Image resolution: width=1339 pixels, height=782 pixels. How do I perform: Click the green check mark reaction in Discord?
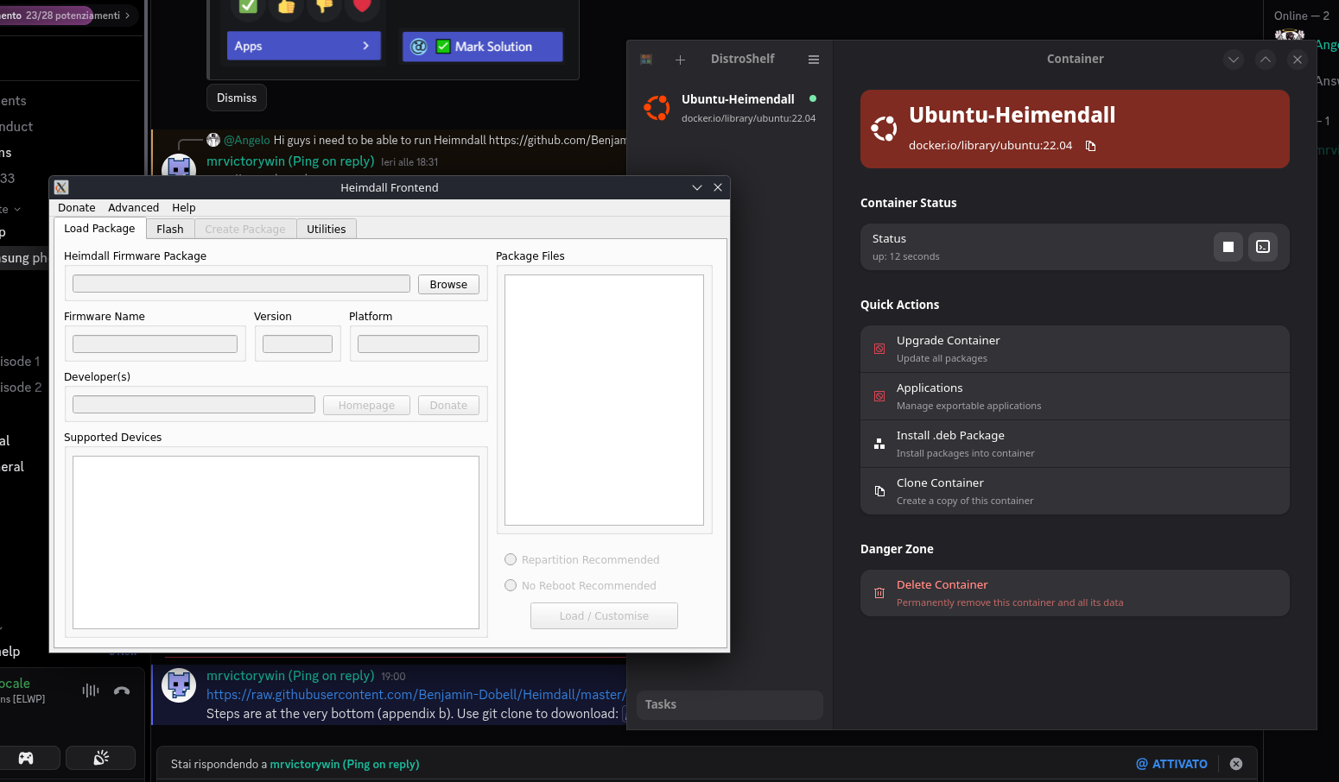248,7
